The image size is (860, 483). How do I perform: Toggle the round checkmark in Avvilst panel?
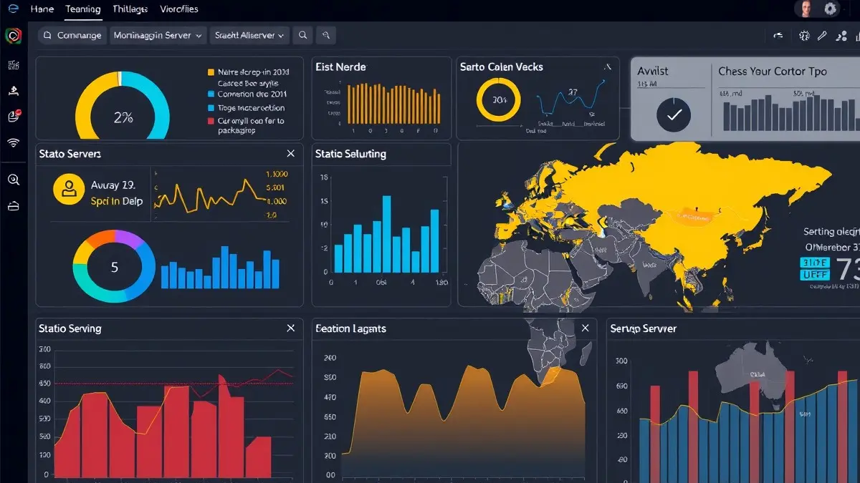pos(674,114)
